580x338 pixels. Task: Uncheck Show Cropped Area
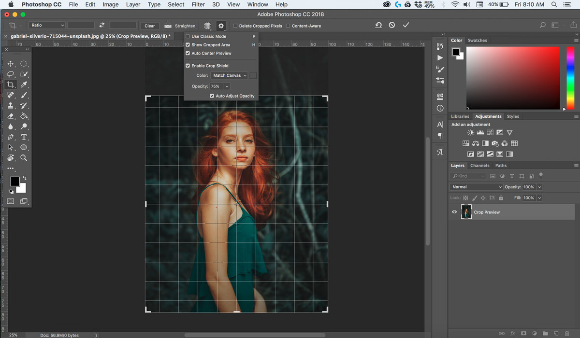click(x=188, y=45)
